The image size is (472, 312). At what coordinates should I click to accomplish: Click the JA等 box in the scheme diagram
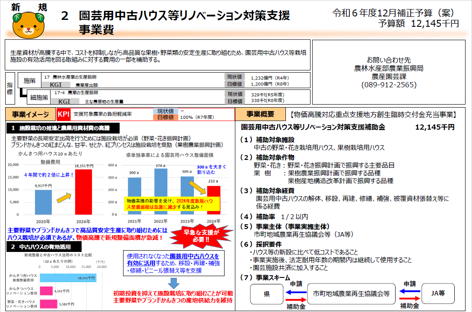438,294
